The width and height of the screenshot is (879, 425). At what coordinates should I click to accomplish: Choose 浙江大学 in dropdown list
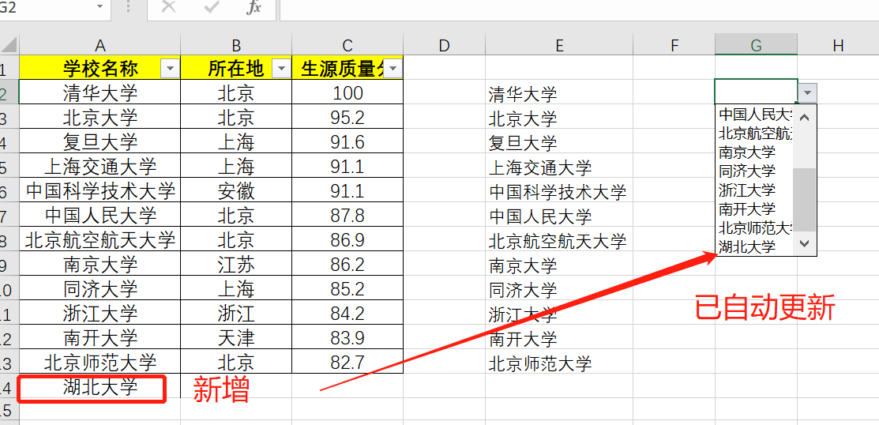click(755, 190)
